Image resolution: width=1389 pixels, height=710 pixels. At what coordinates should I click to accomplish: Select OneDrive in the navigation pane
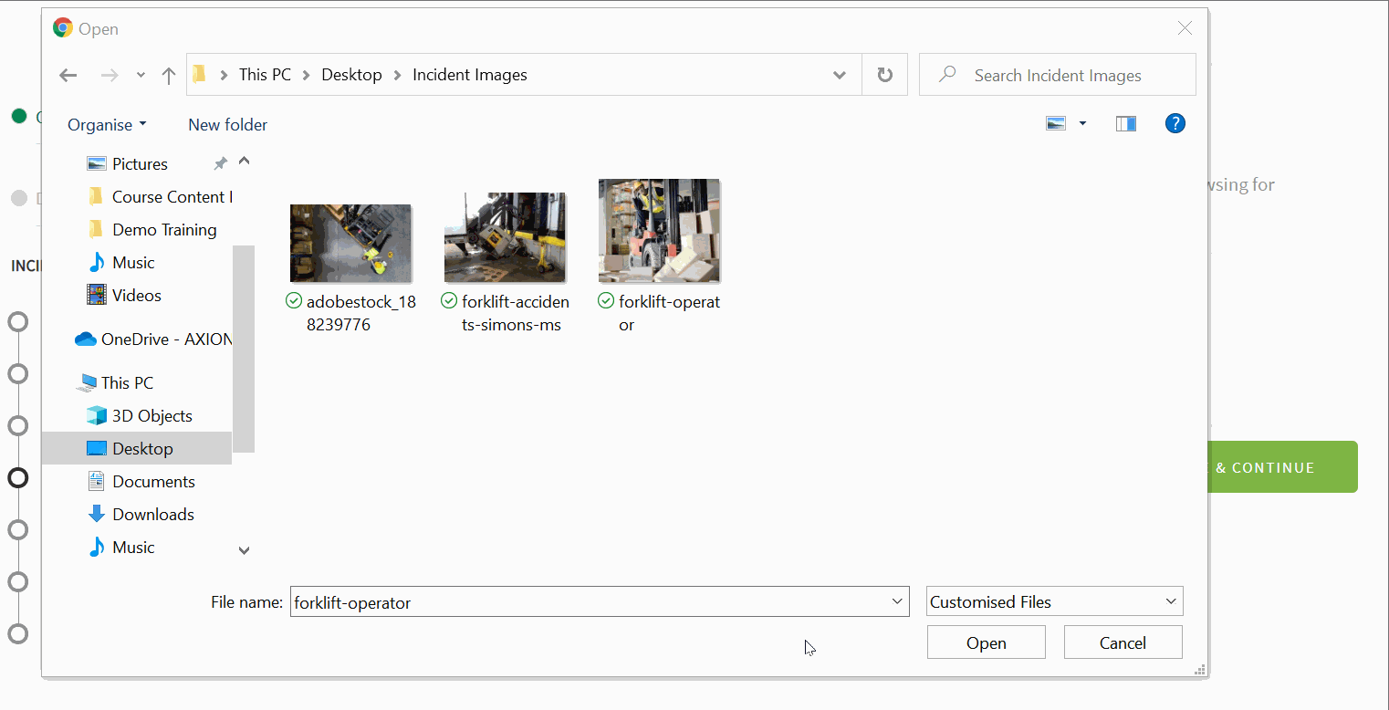(152, 339)
